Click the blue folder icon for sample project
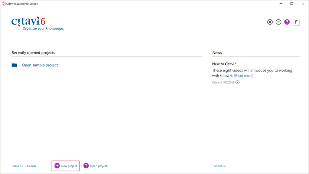 pyautogui.click(x=14, y=65)
